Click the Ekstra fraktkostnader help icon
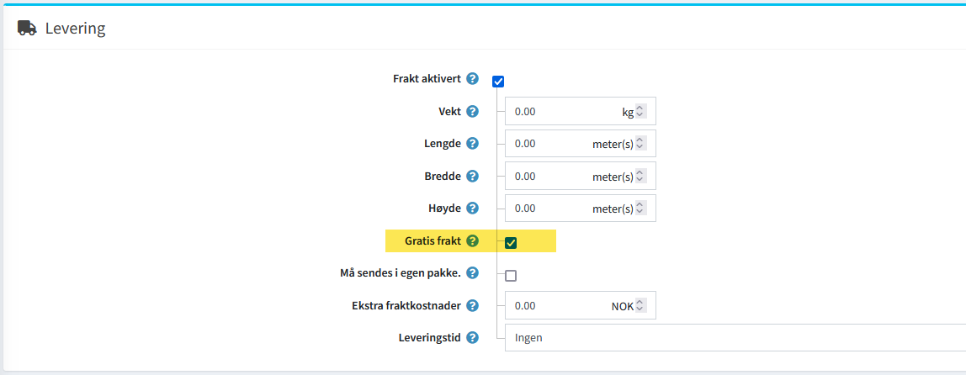Screen dimensions: 966x375 coord(472,306)
